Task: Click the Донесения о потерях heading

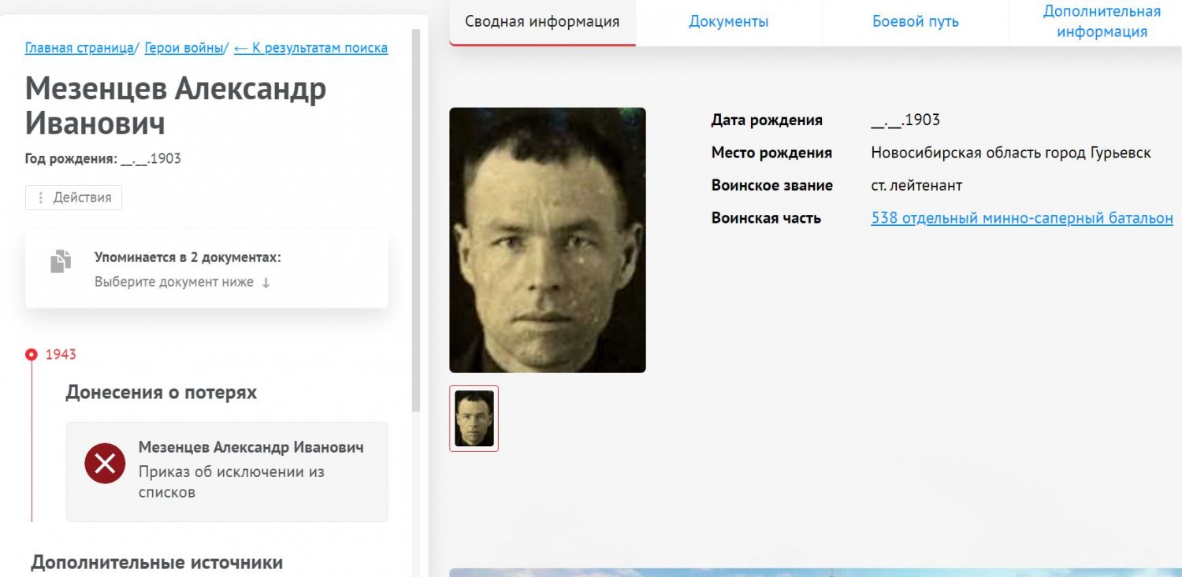Action: pyautogui.click(x=162, y=392)
